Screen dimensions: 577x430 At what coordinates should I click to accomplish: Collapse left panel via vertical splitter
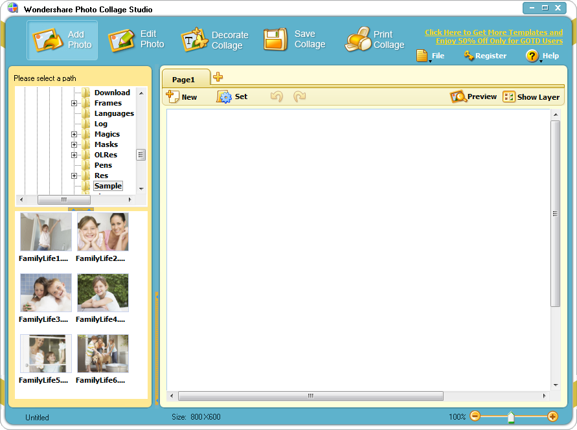point(157,348)
